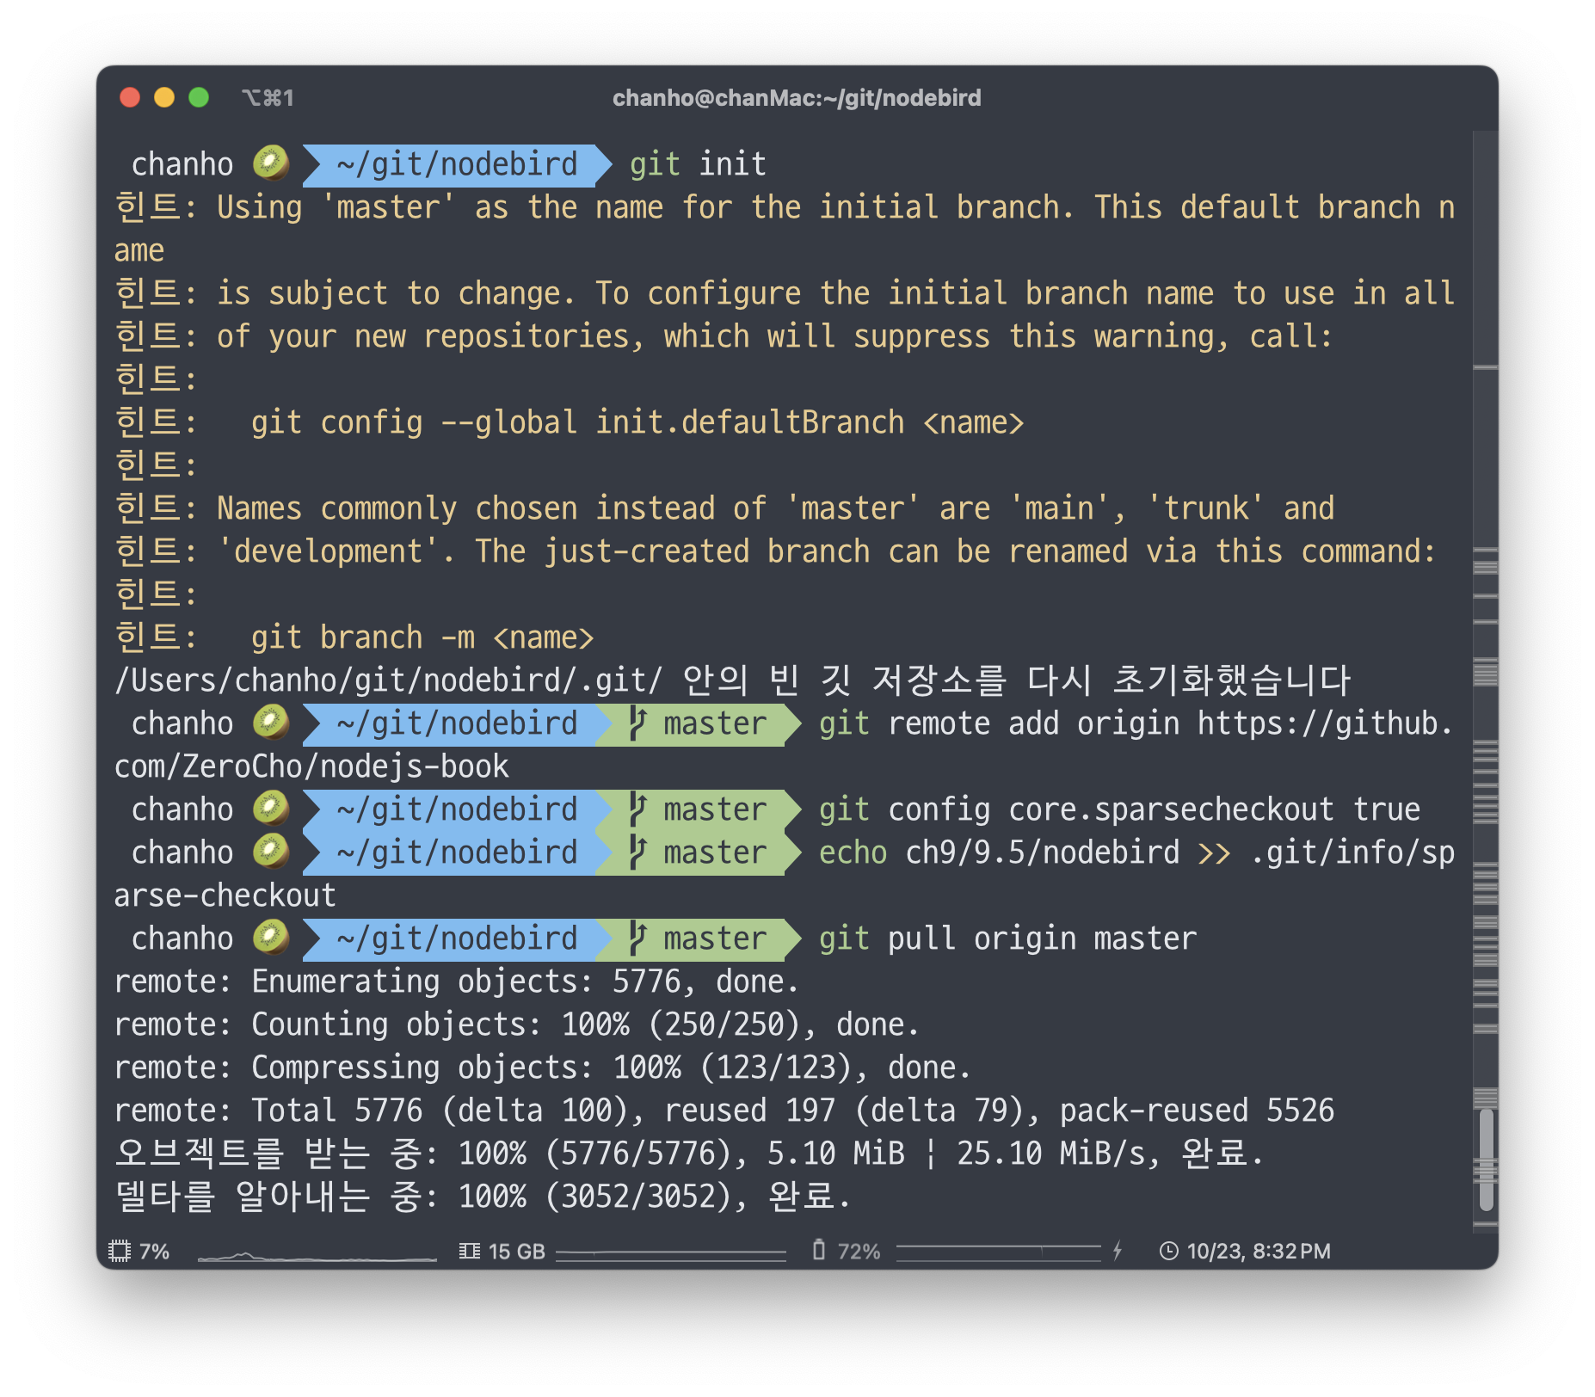
Task: Open the https://github. URL in remote command
Action: (1323, 723)
